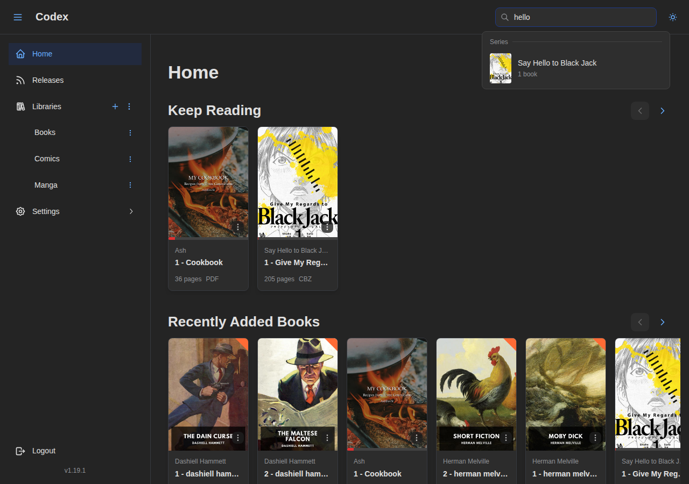Open The Maltese Falcon cover
Image resolution: width=689 pixels, height=484 pixels.
point(298,394)
